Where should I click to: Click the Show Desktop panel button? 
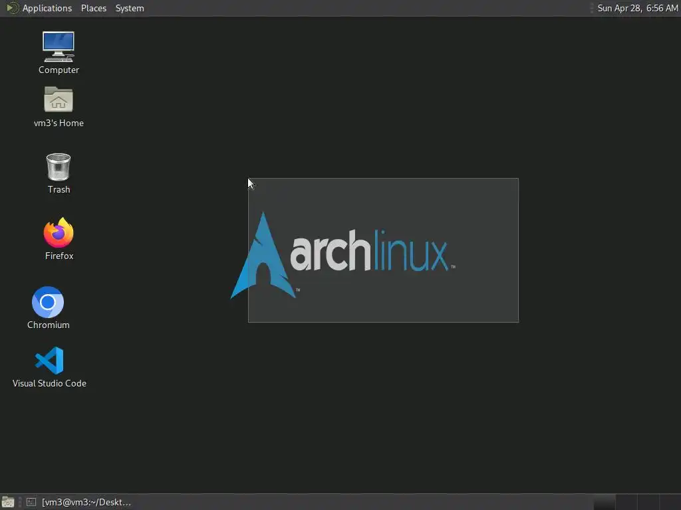click(8, 502)
